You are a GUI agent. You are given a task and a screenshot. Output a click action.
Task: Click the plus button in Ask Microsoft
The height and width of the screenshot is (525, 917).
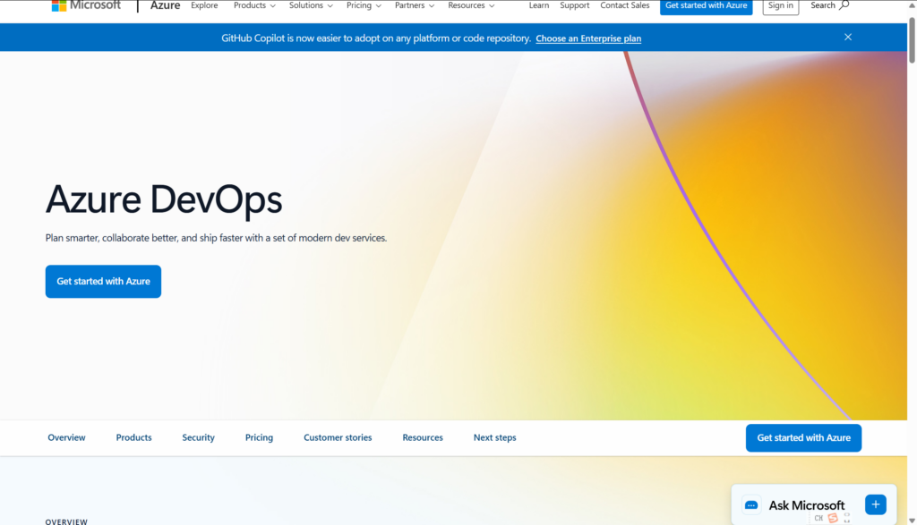pos(876,504)
